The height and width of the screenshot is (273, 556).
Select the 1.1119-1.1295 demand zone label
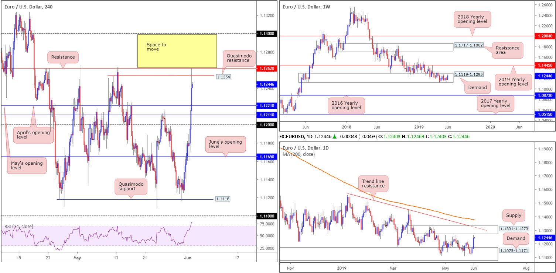point(468,74)
